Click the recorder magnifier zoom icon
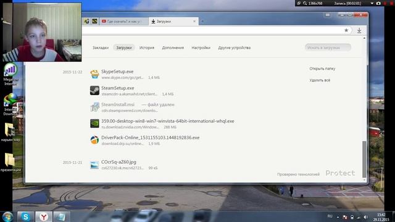Screen dimensions: 395x222 pyautogui.click(x=305, y=3)
